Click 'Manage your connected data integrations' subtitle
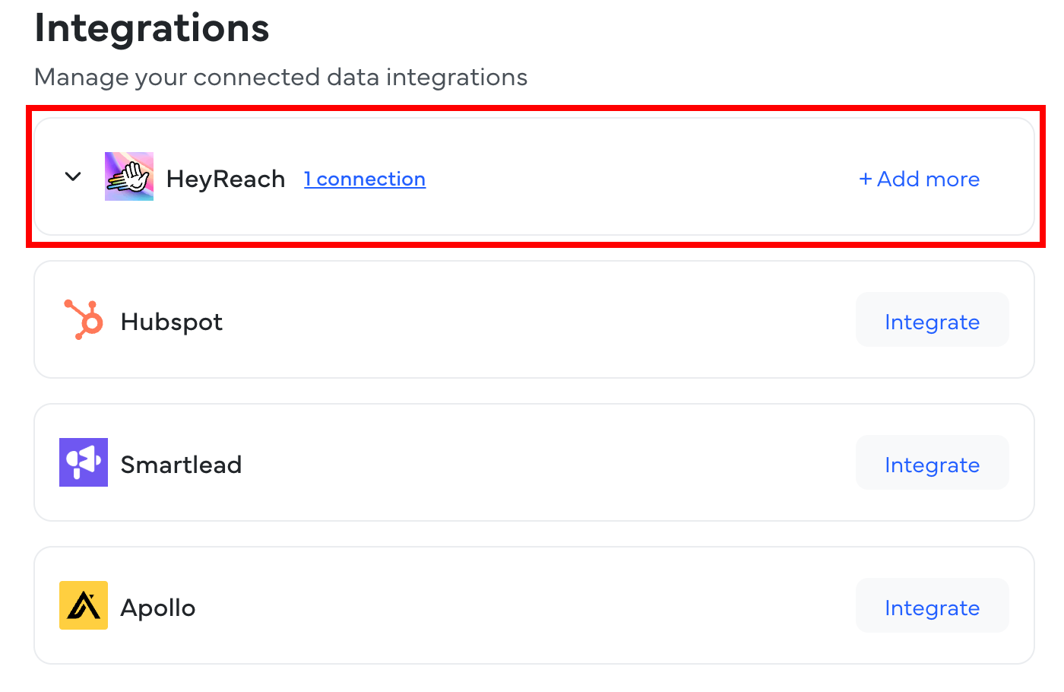The image size is (1064, 692). (281, 78)
